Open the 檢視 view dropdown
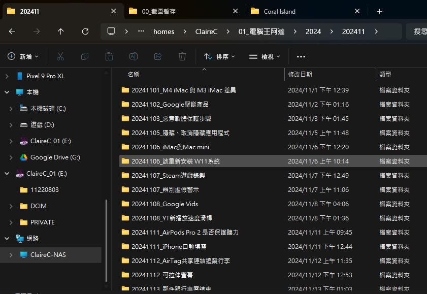427x294 pixels. (x=265, y=56)
